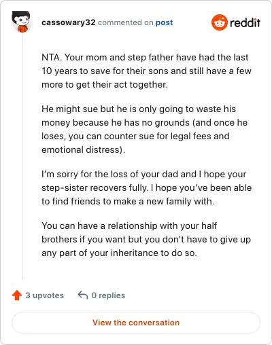Click the "commented on" header text
272x345 pixels.
pos(126,22)
